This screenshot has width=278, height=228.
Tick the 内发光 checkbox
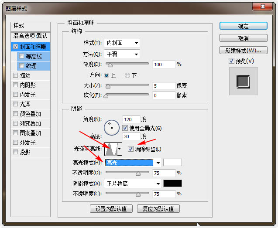tap(15, 95)
